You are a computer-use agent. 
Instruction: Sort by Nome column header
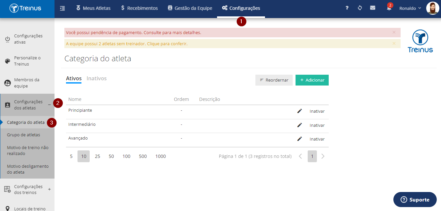pyautogui.click(x=75, y=99)
